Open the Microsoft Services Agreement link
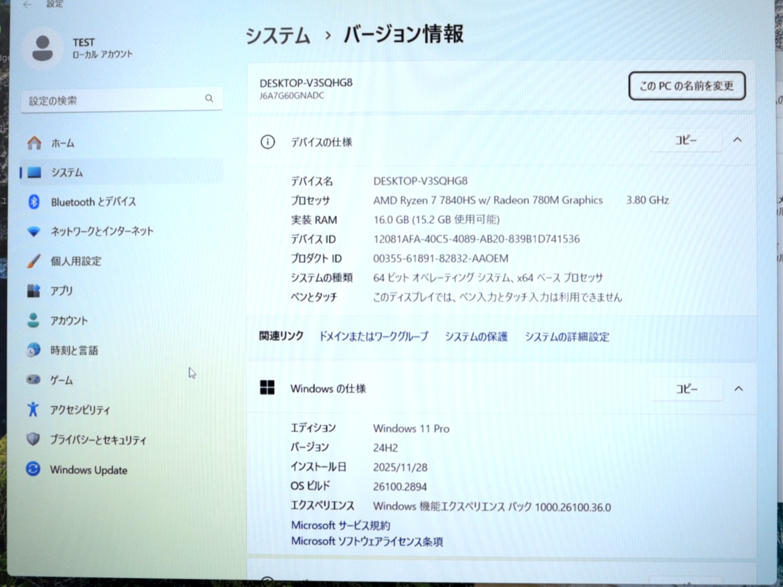 (x=340, y=525)
